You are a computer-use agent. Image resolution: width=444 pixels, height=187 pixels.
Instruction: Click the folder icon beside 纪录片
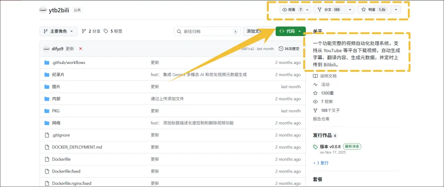47,75
